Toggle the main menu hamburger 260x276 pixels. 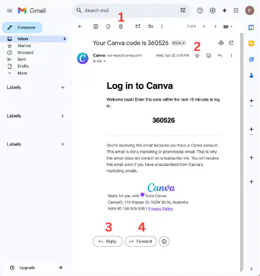coord(10,10)
